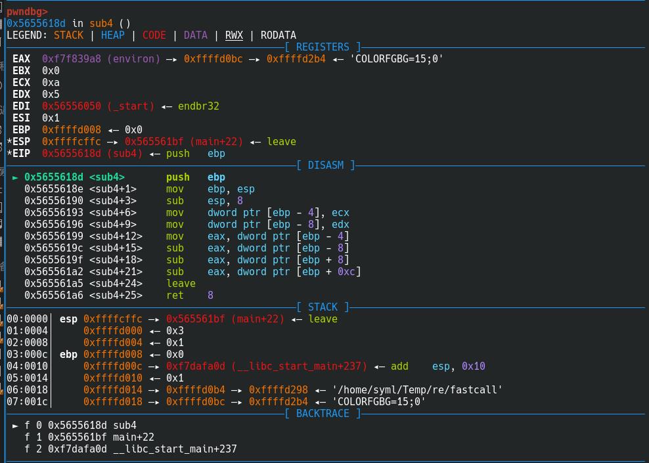Click the EDI value 0x56556050 (_start)

98,106
